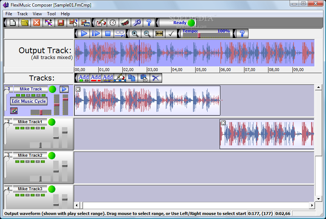The width and height of the screenshot is (326, 219).
Task: Toggle the leftmost green square under Mike Track2
Action: point(17,161)
